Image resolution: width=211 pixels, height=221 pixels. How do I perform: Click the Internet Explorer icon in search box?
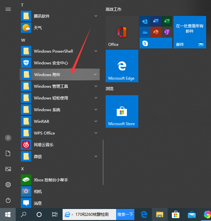[x=67, y=214]
